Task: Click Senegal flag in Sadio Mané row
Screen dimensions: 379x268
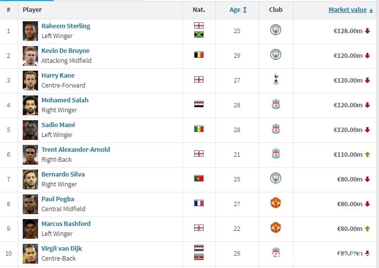Action: click(x=199, y=129)
